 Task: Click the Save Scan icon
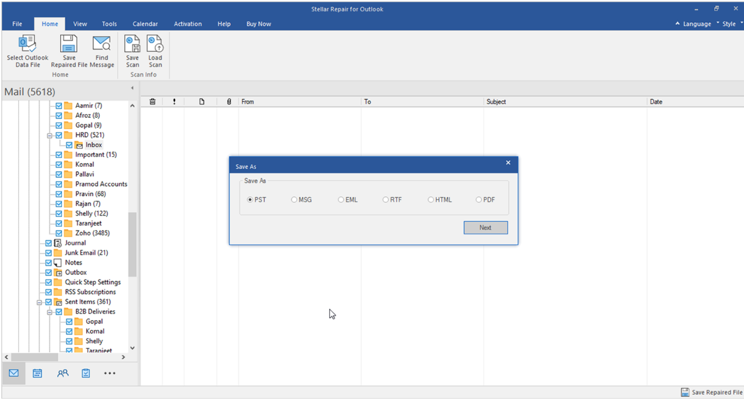coord(132,44)
